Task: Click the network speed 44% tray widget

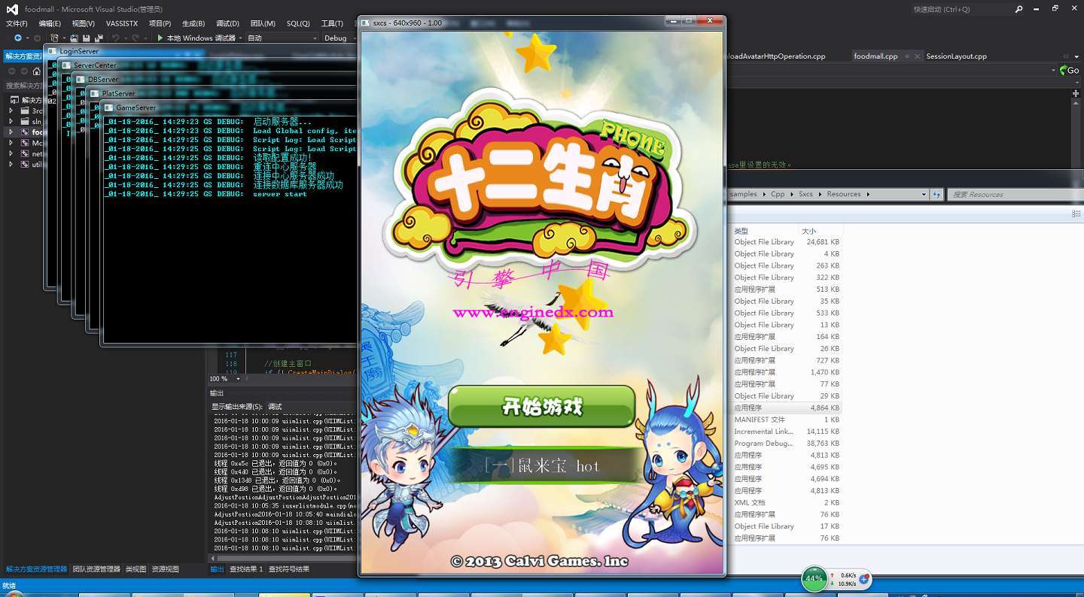Action: coord(836,579)
